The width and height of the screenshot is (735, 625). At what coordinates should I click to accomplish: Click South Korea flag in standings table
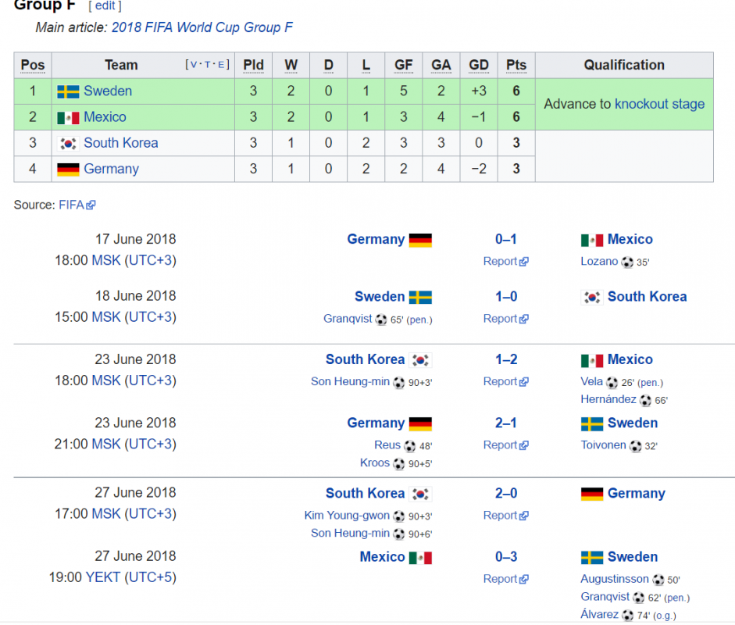click(x=68, y=144)
